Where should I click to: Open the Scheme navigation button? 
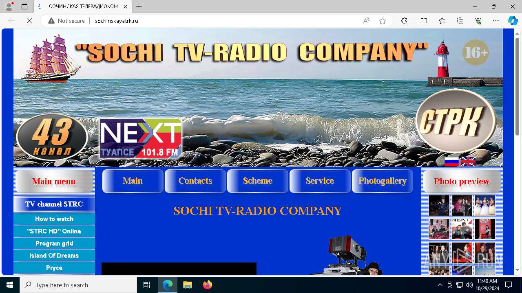(x=258, y=181)
